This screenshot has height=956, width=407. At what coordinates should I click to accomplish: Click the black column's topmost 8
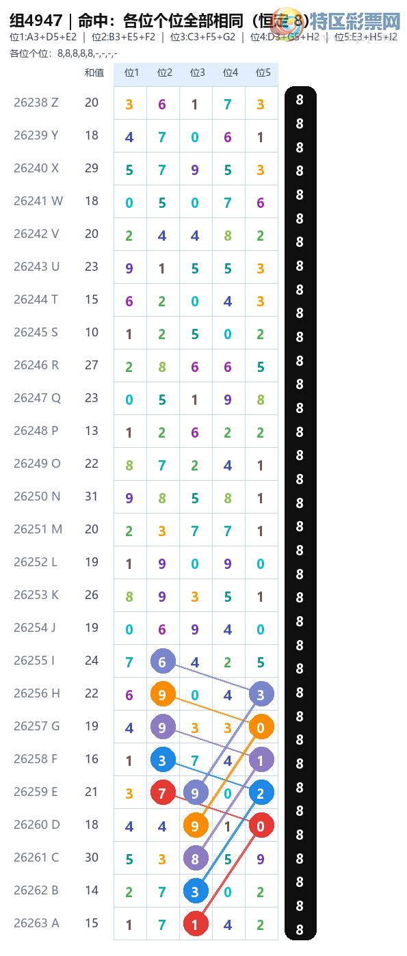point(300,101)
